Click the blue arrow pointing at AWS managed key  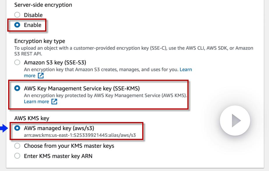click(4, 128)
